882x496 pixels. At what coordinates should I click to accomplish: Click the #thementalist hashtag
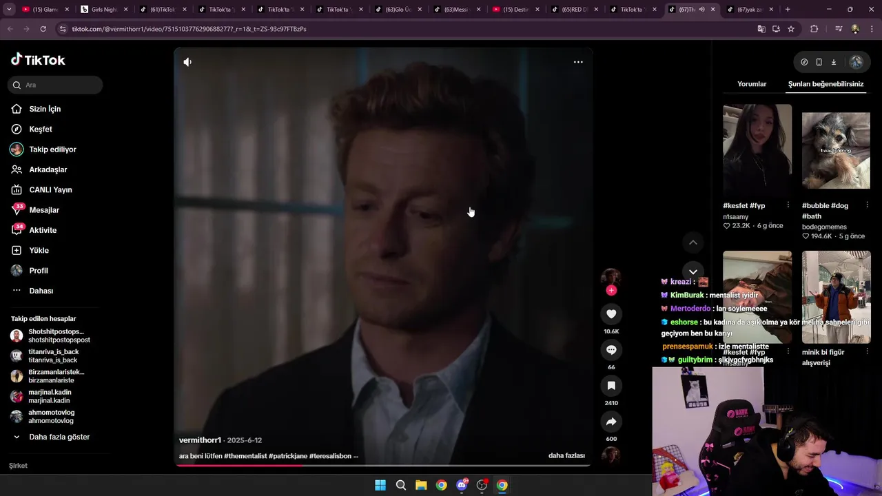click(245, 456)
